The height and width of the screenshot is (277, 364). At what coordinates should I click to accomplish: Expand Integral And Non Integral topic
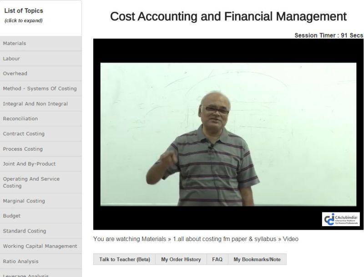(x=35, y=104)
